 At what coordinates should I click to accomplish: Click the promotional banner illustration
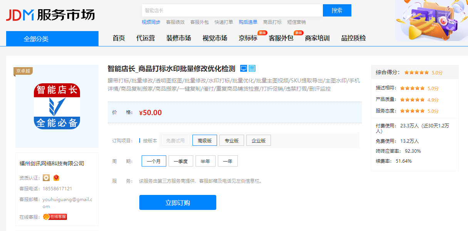pos(431,20)
